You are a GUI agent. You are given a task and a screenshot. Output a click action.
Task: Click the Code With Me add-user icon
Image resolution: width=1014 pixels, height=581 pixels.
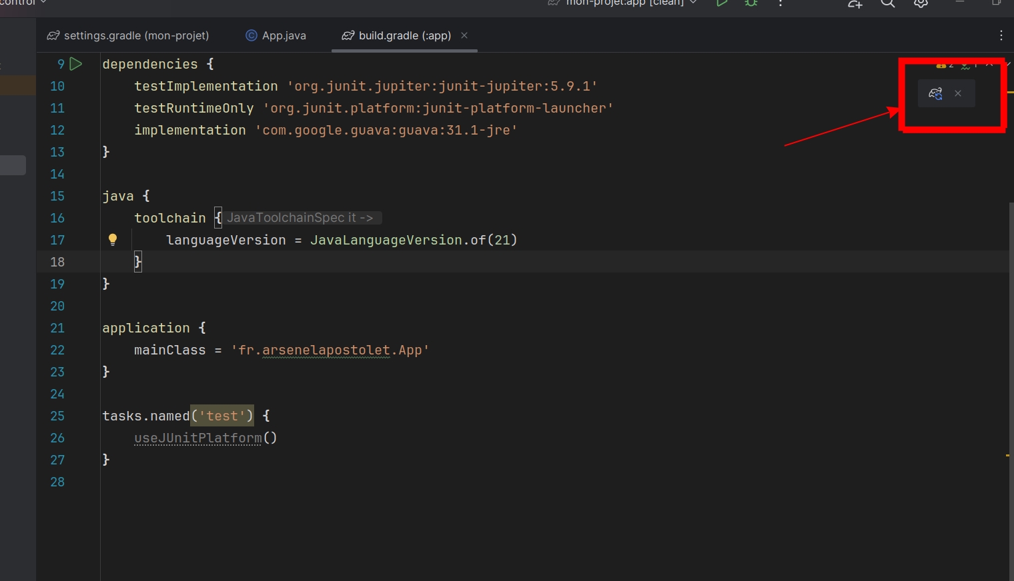click(855, 3)
